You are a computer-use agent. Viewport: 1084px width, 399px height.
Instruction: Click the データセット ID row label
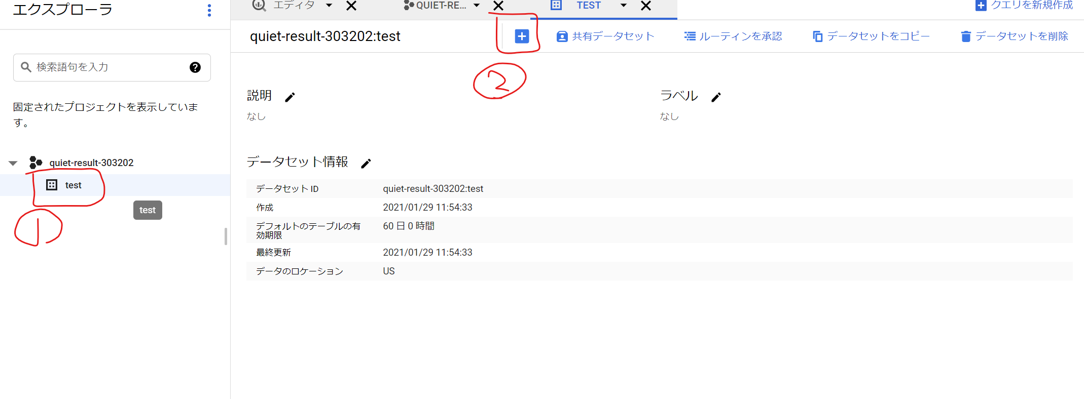point(287,189)
